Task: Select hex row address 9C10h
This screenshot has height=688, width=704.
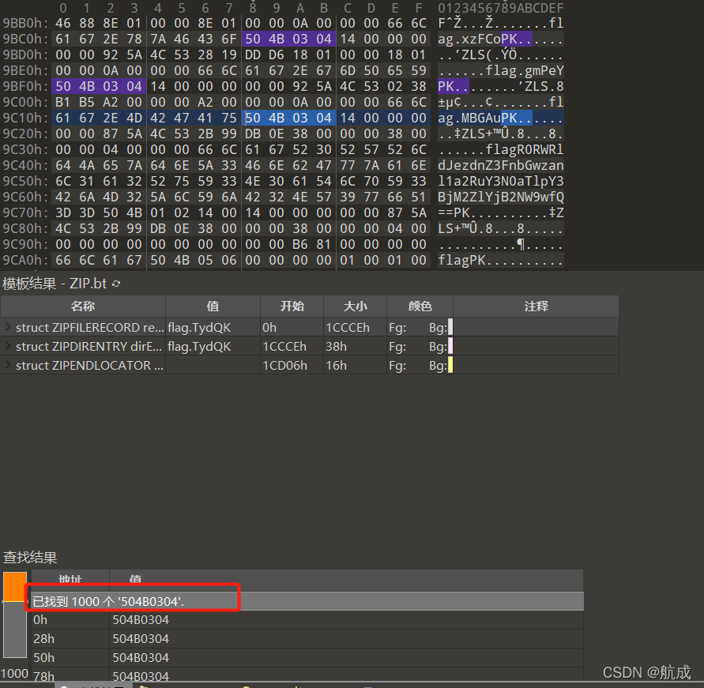Action: (25, 118)
